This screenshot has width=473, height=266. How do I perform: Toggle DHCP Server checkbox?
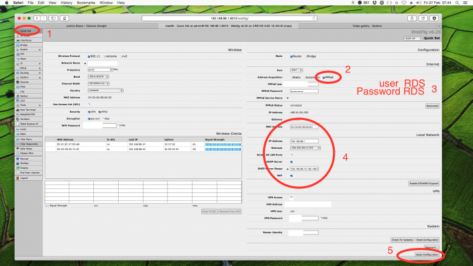coord(291,161)
